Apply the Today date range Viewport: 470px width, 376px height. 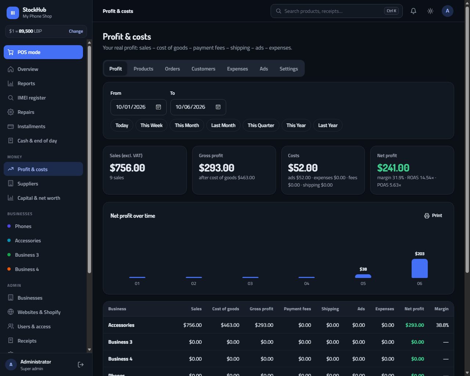click(122, 125)
